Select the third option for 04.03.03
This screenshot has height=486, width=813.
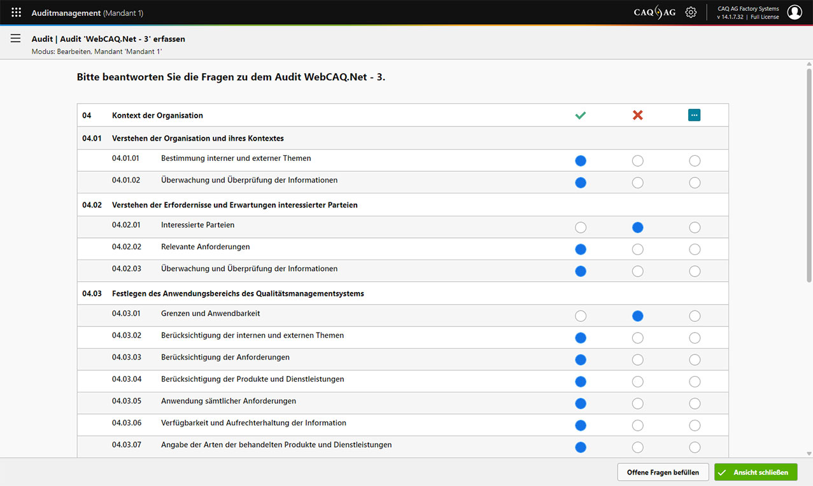(695, 359)
